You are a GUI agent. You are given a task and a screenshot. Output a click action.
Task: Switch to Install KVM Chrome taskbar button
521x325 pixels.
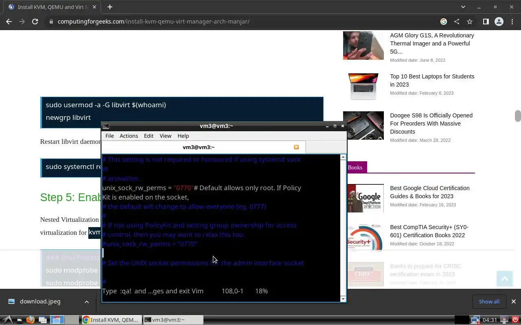(111, 320)
